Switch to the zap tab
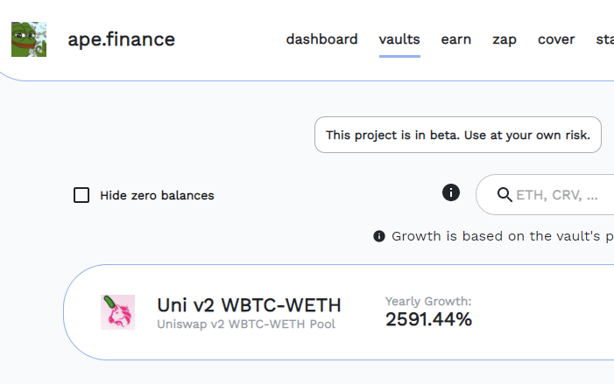Screen dimensions: 614x384 pyautogui.click(x=505, y=39)
